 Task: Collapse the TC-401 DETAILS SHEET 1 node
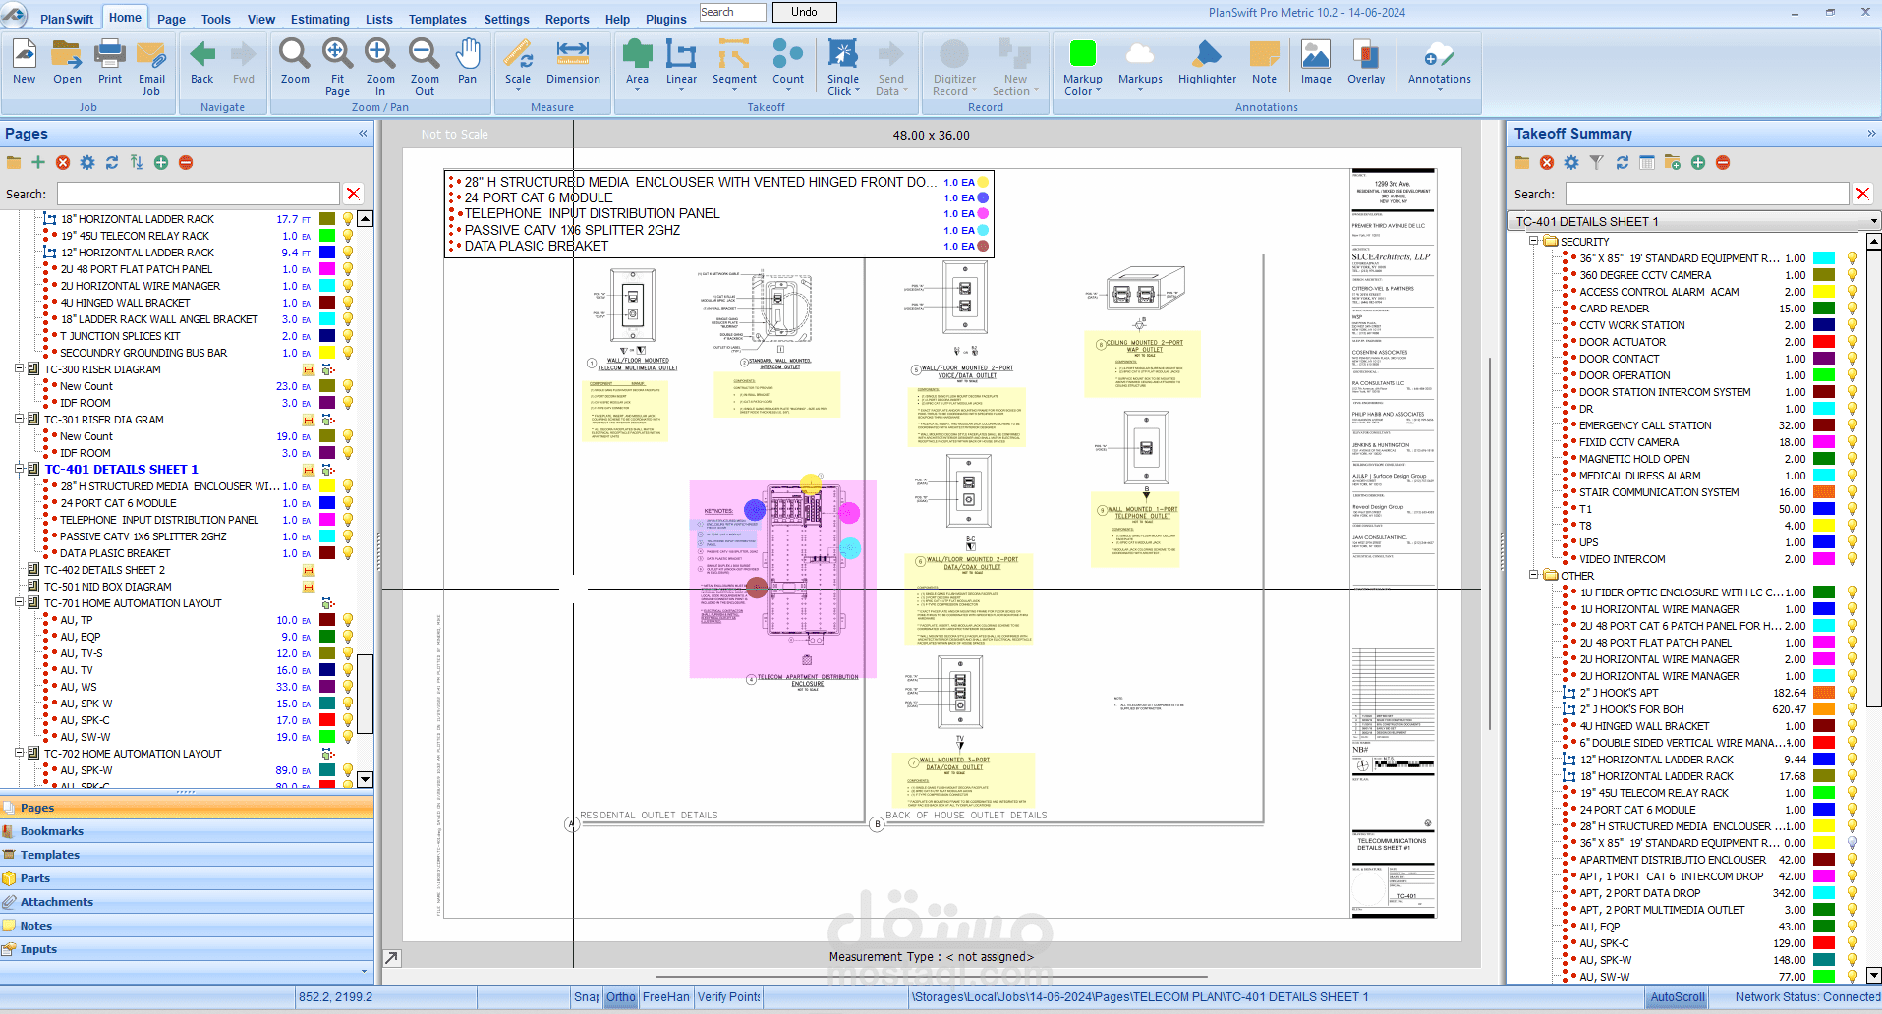click(x=19, y=469)
